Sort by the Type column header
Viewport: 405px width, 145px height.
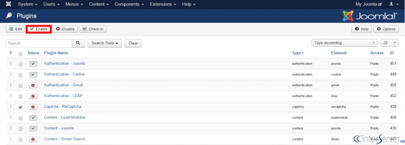point(298,53)
